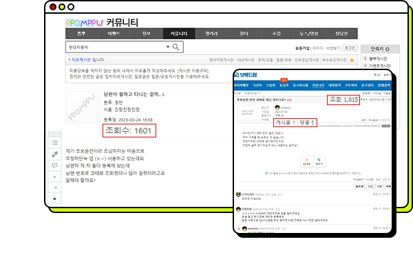Open the 진보공감게시판 link
This screenshot has height=268, width=413.
point(306,60)
